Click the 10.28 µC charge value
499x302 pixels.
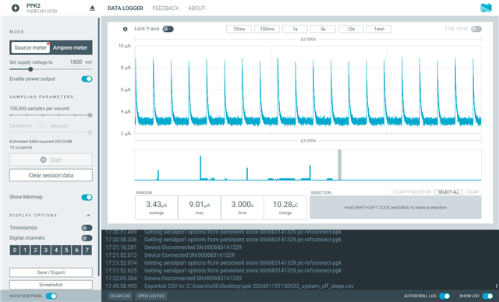pyautogui.click(x=285, y=205)
